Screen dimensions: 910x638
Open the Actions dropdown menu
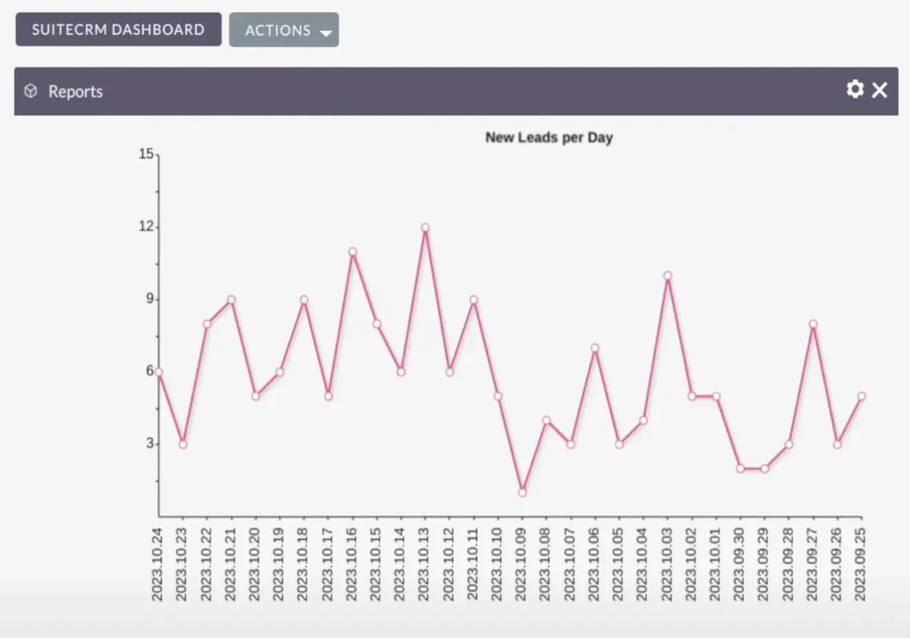tap(284, 30)
